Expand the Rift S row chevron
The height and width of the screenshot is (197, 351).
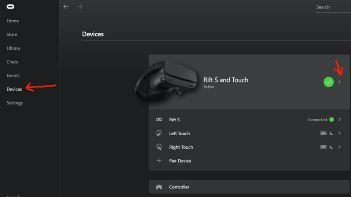[339, 120]
